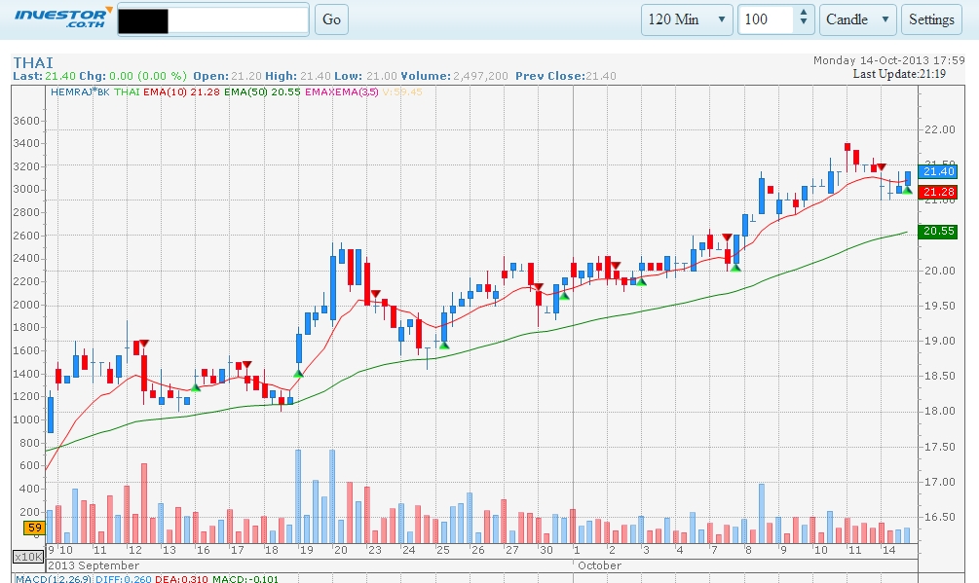The width and height of the screenshot is (979, 583).
Task: Click the red 21.28 EMA price tag
Action: tap(938, 192)
